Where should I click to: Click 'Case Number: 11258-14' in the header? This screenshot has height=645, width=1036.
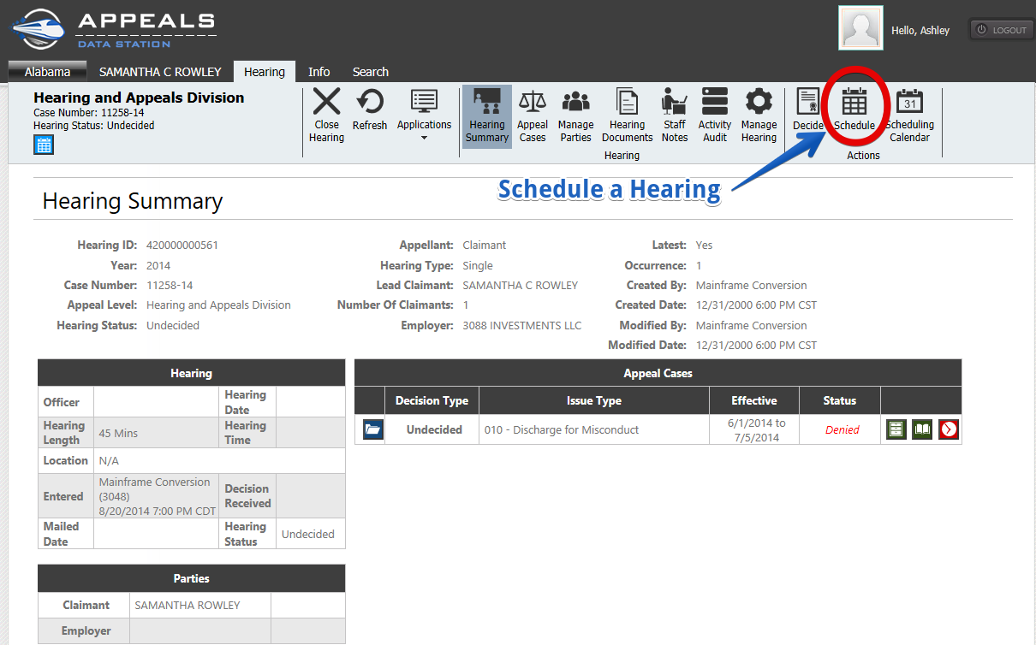(x=89, y=112)
